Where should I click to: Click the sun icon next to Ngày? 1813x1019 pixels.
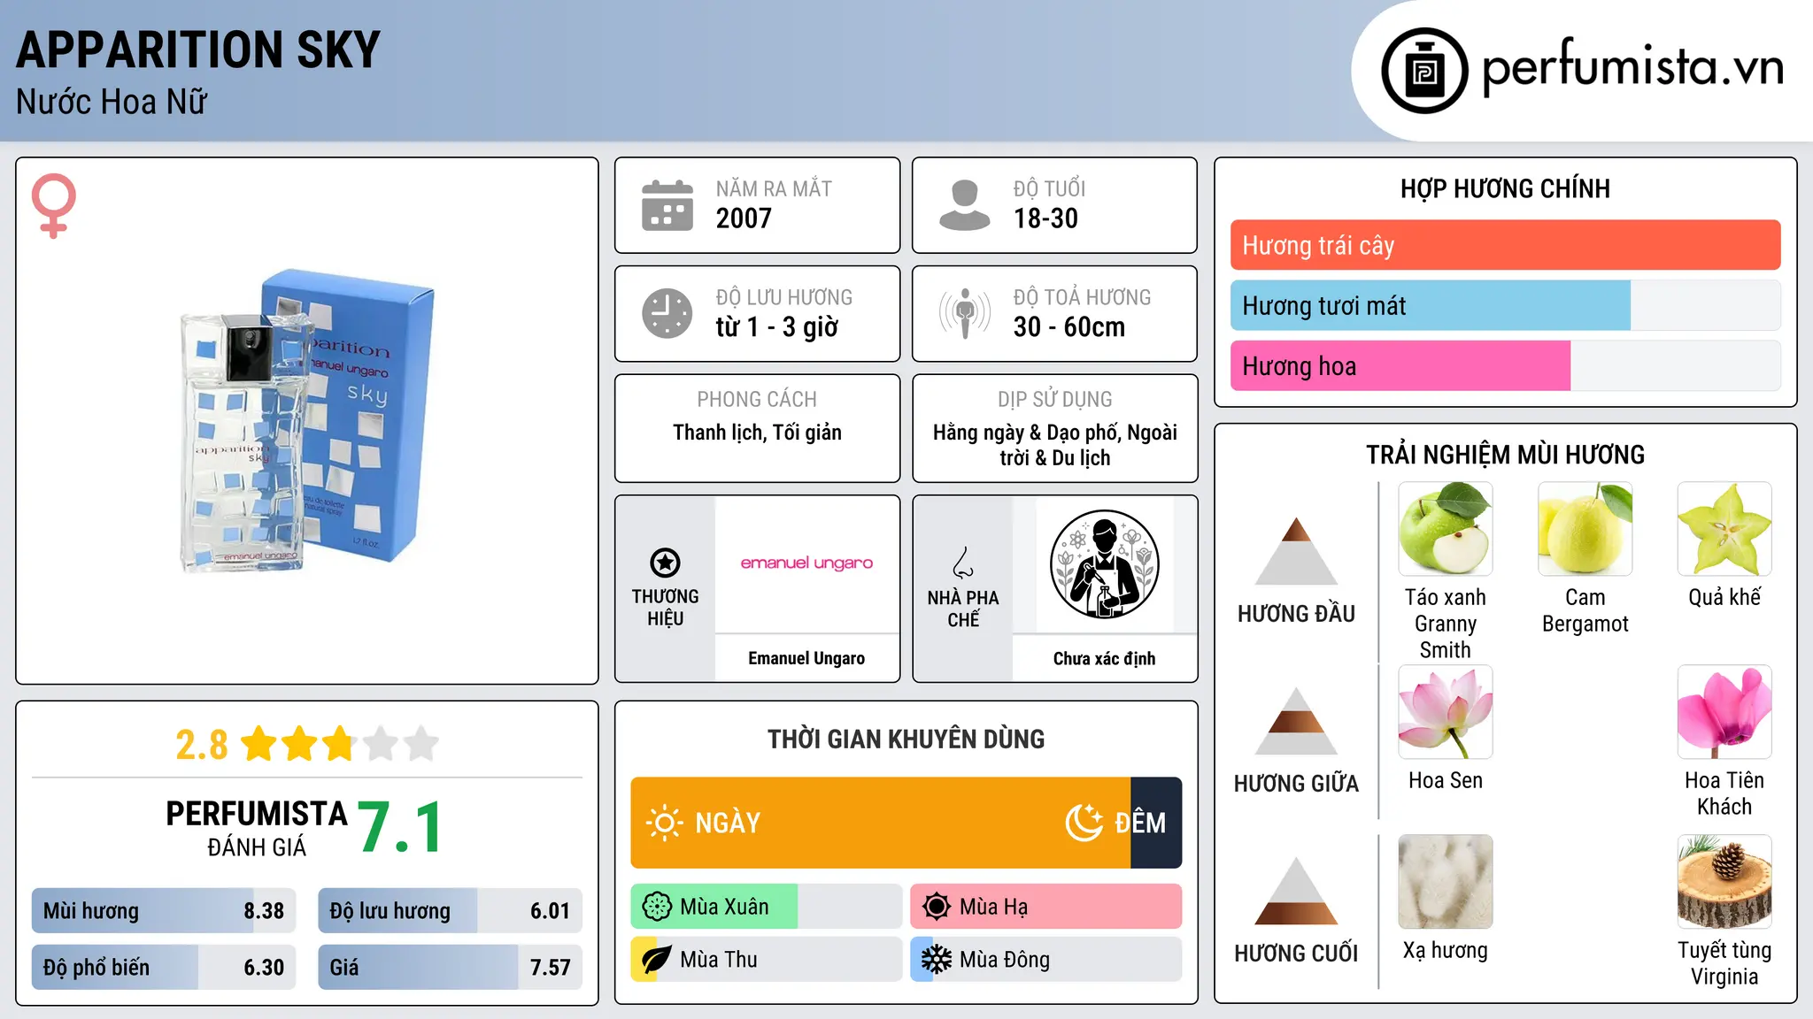point(664,823)
